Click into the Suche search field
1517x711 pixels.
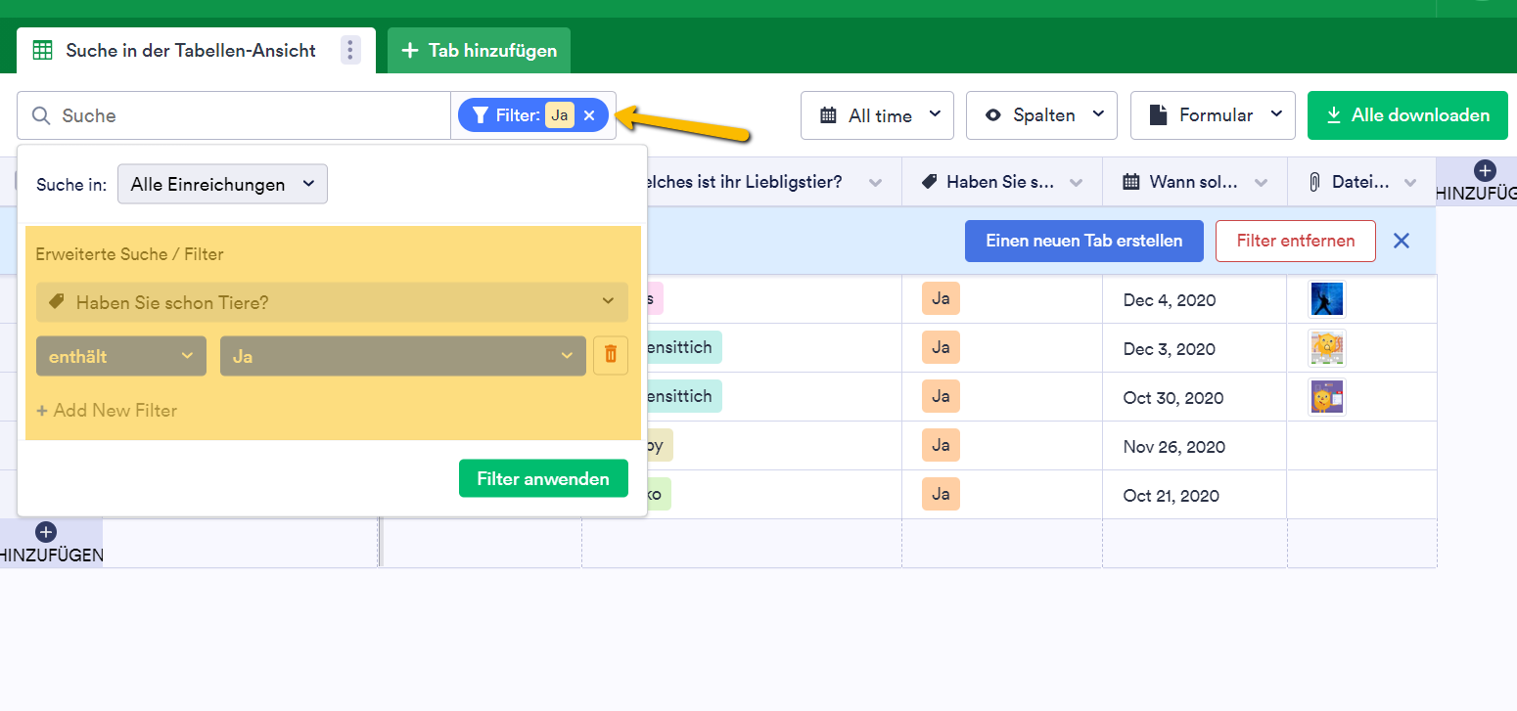click(x=245, y=115)
